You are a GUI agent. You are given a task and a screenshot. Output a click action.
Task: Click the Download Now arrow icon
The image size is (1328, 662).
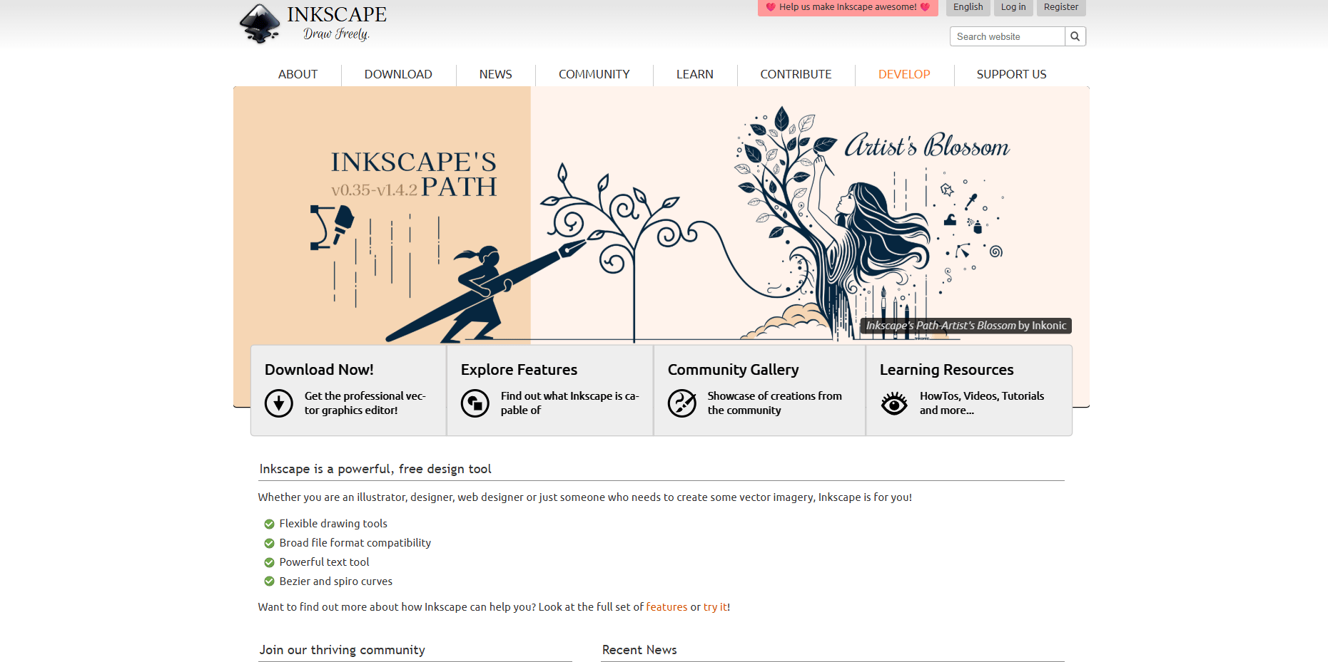(279, 403)
